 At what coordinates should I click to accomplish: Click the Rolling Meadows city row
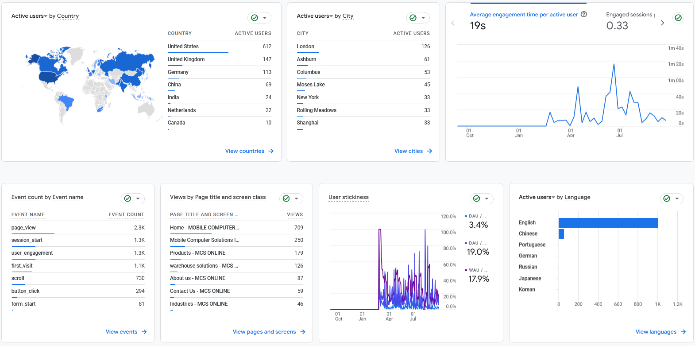363,110
